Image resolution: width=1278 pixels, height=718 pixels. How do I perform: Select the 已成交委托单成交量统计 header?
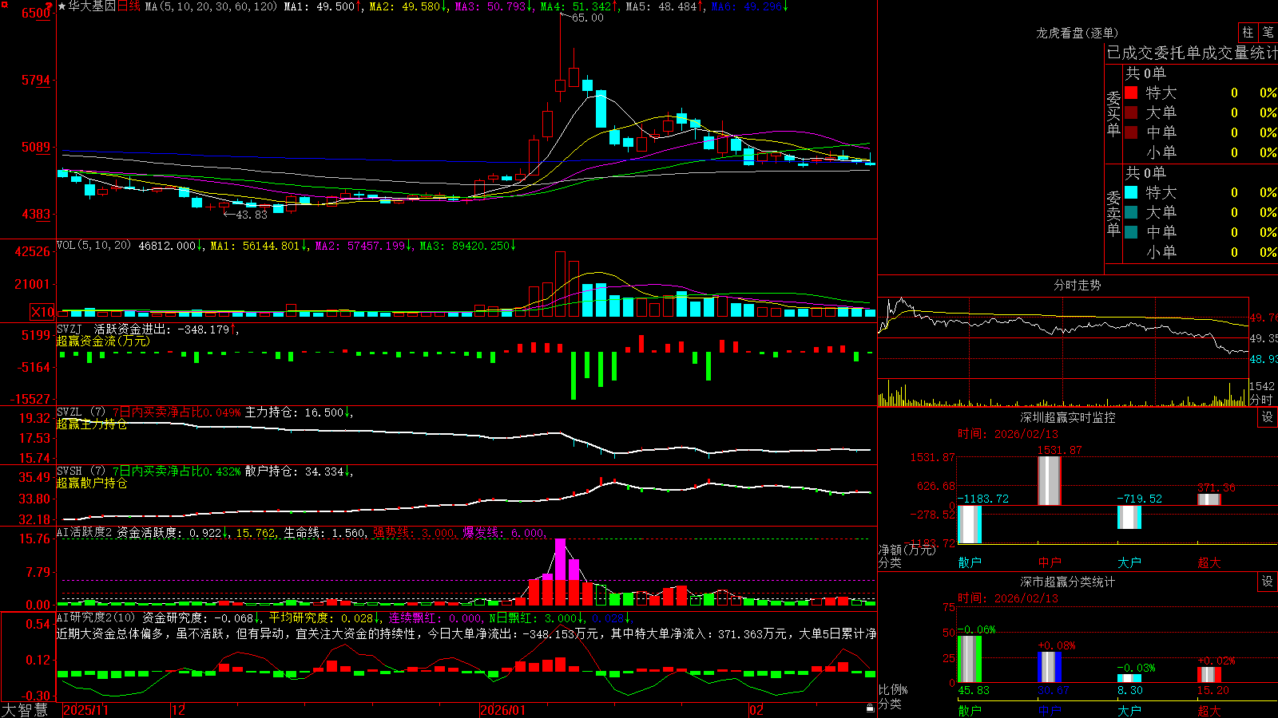pyautogui.click(x=1192, y=53)
